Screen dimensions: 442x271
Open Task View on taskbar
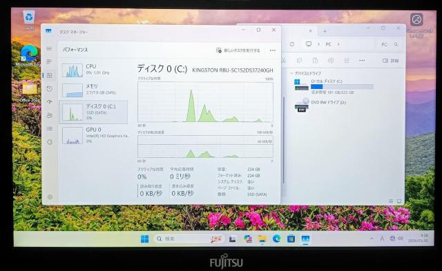pos(232,239)
